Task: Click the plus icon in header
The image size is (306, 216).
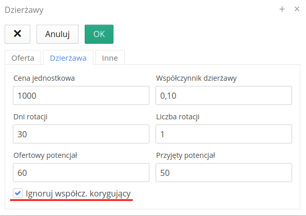Action: (282, 9)
